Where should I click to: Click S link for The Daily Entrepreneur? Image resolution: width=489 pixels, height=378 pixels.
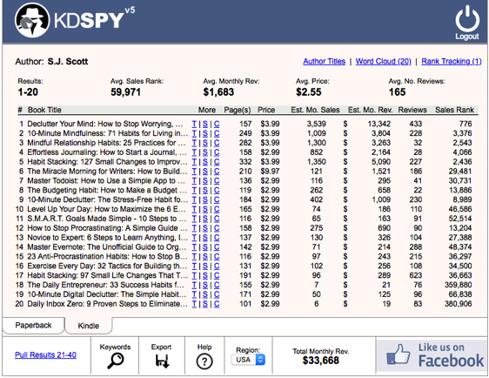204,285
